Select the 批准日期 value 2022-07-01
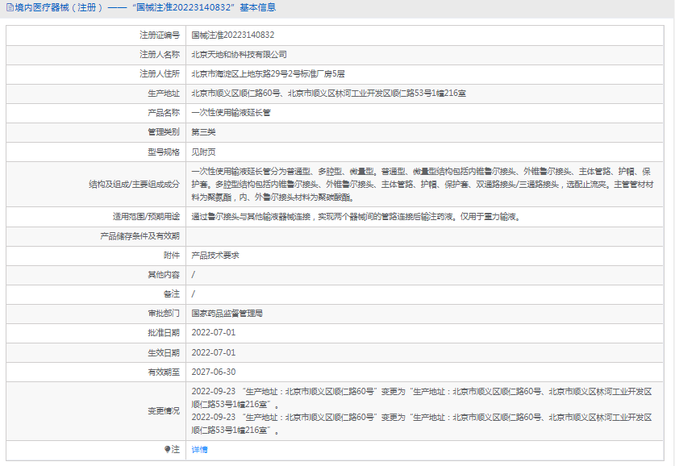This screenshot has width=675, height=466. (214, 333)
